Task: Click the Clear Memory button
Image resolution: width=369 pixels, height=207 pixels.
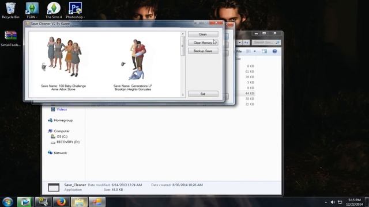Action: [x=203, y=43]
